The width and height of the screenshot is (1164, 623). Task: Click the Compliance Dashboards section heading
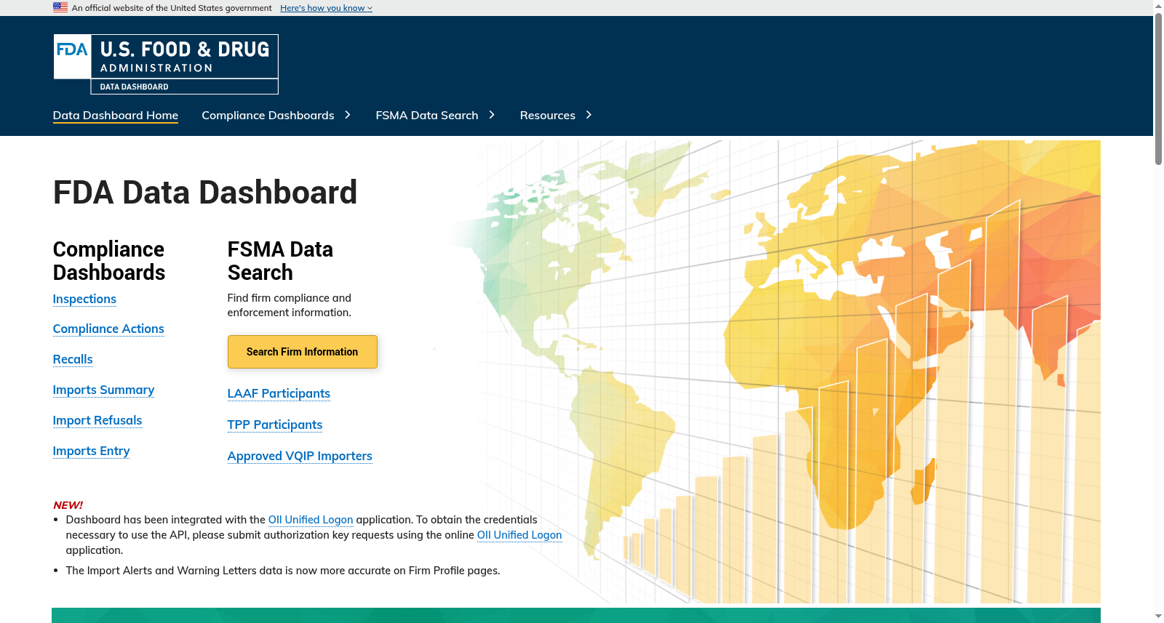pos(109,261)
